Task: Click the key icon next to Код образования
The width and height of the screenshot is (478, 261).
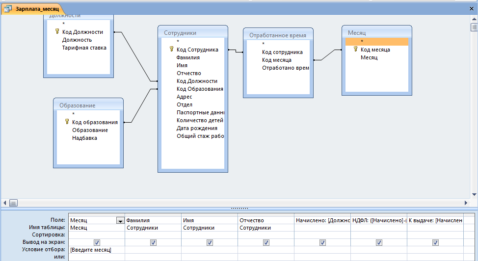Action: pyautogui.click(x=67, y=122)
